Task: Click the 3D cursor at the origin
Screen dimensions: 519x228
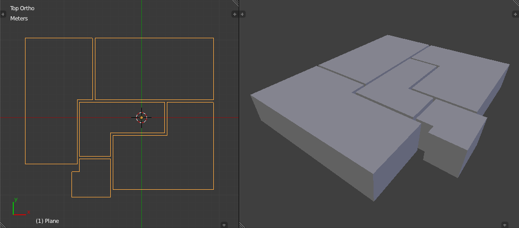Action: pos(142,117)
